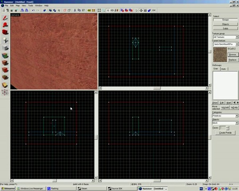Viewport: 239px width, 191px height.
Task: Click the Solids select button
Action: (225, 28)
